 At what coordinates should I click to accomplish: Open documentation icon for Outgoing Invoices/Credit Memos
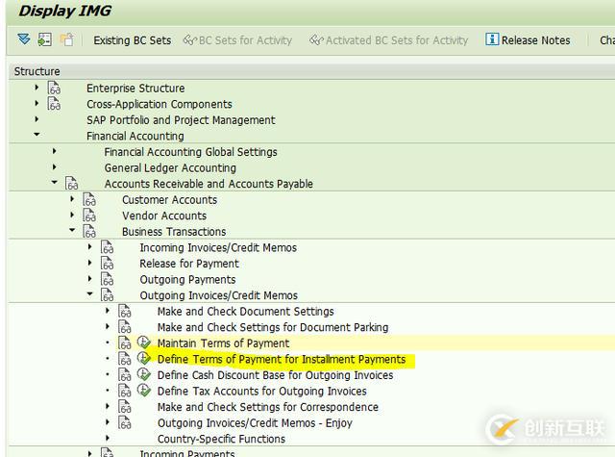click(x=107, y=295)
